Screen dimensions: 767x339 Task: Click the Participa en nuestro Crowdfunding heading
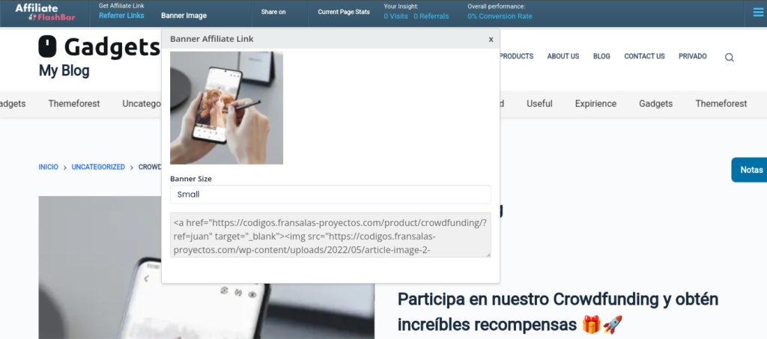(558, 311)
